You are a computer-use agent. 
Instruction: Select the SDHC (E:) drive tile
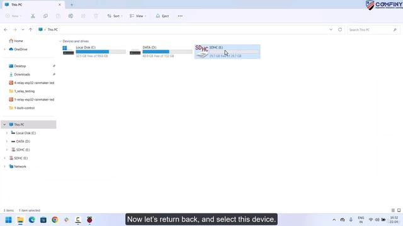pyautogui.click(x=227, y=51)
